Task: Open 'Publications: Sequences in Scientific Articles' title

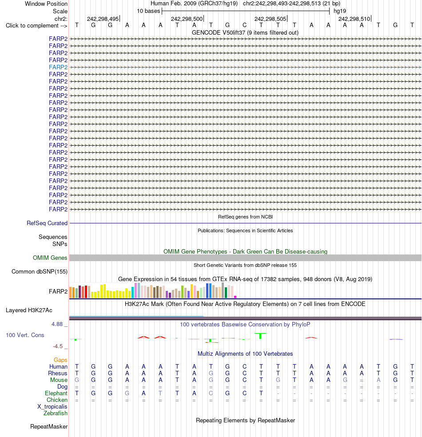Action: (x=245, y=231)
